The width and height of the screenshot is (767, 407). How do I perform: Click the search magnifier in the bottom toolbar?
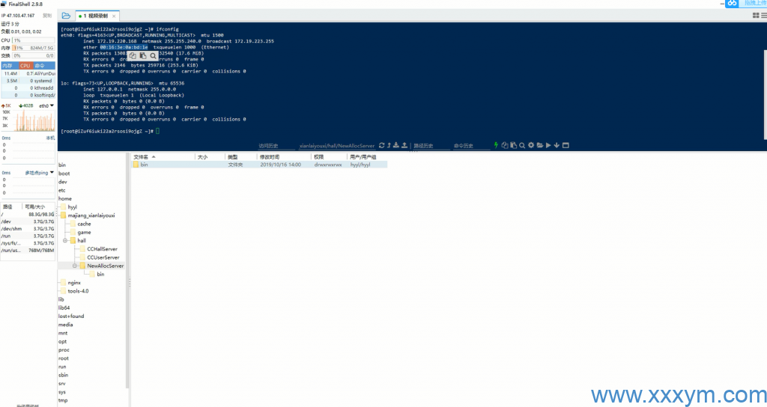[x=522, y=145]
